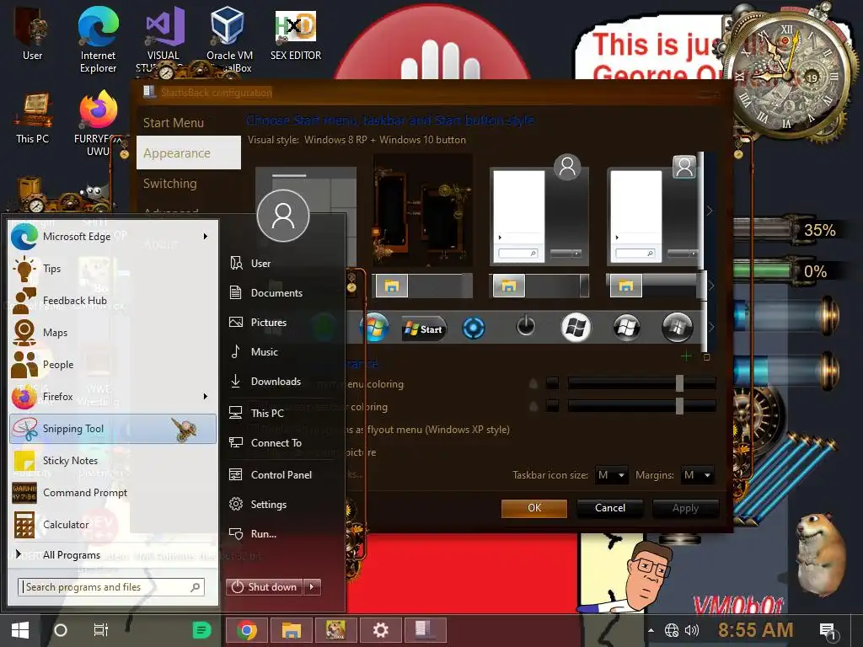Open Task View on the taskbar

[x=101, y=630]
